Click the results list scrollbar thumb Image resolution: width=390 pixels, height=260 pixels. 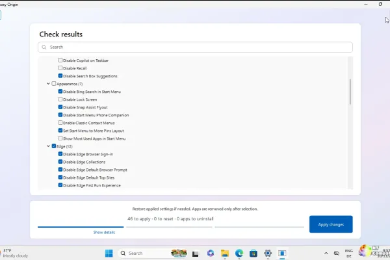click(x=350, y=92)
